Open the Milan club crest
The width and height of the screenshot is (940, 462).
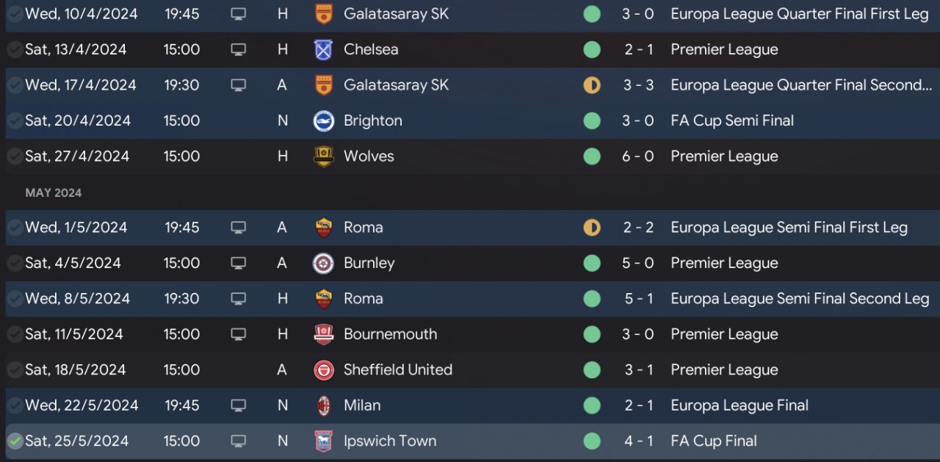coord(323,405)
